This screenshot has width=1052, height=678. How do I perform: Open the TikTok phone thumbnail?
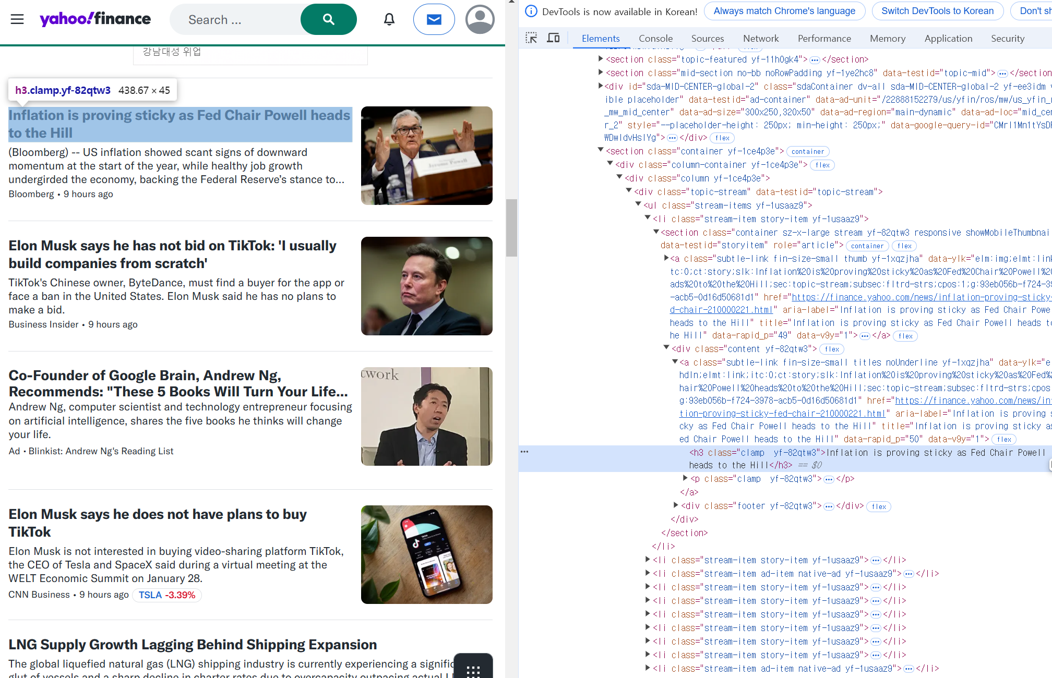tap(427, 554)
